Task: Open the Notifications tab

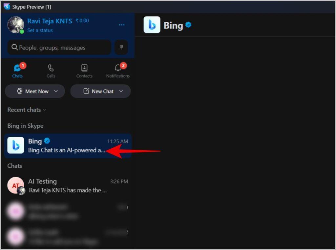Action: 118,71
